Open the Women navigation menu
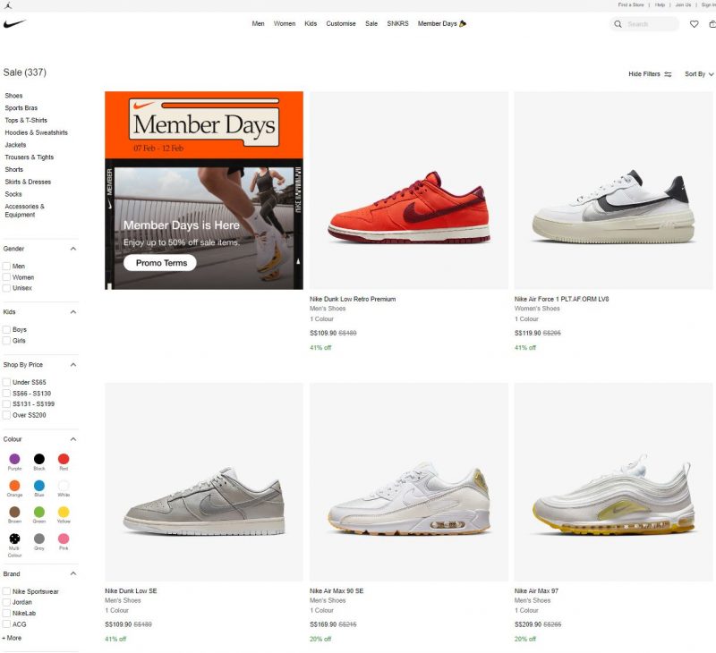The width and height of the screenshot is (716, 653). (284, 24)
